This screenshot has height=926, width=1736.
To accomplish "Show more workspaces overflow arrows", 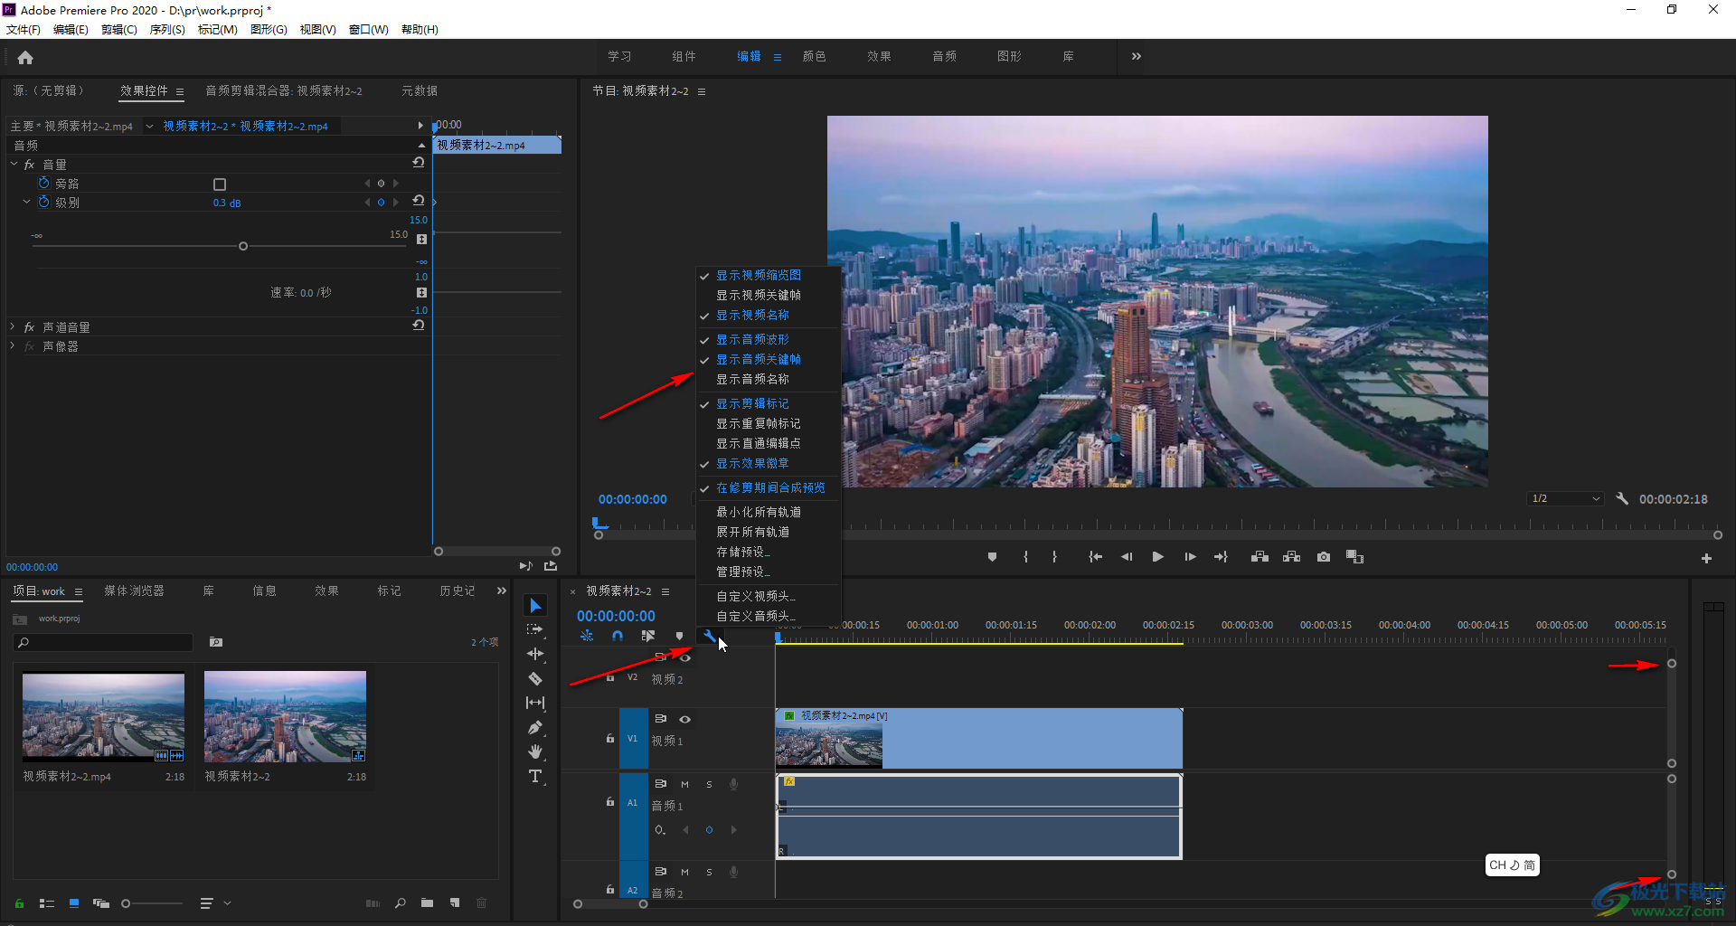I will (1136, 56).
